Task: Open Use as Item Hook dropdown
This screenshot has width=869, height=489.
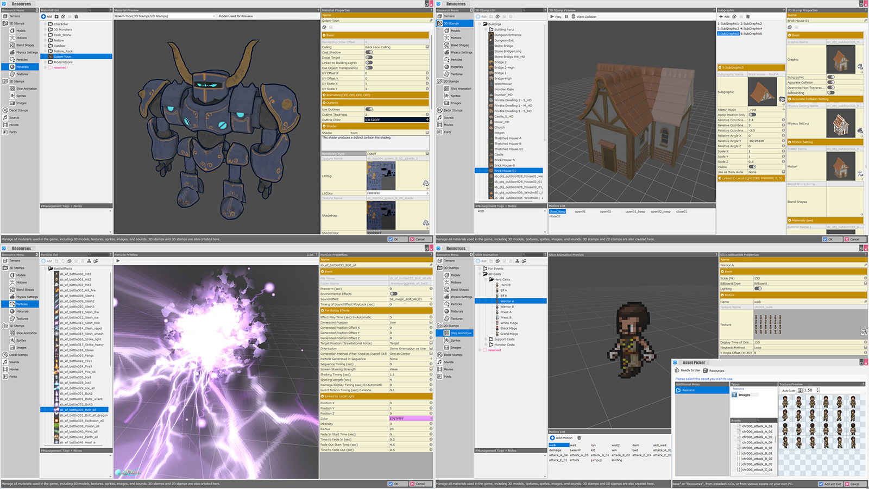Action: 766,172
